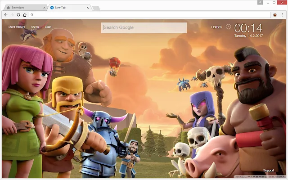Screen dimensions: 288x180
Task: Click the Share link
Action: [x=35, y=27]
